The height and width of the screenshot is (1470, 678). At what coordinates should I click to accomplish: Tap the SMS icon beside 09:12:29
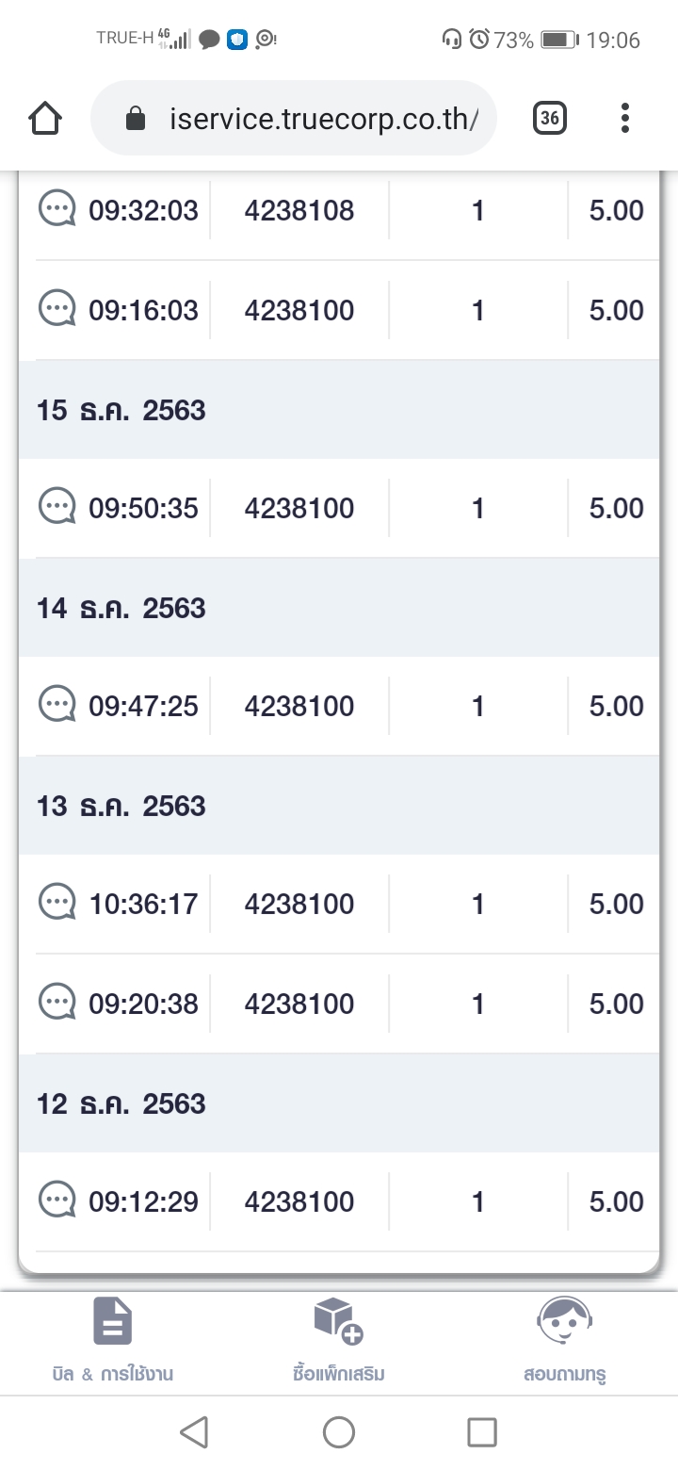[x=56, y=1200]
